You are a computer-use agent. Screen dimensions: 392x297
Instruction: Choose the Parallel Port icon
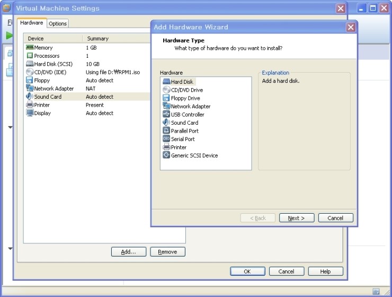[166, 131]
